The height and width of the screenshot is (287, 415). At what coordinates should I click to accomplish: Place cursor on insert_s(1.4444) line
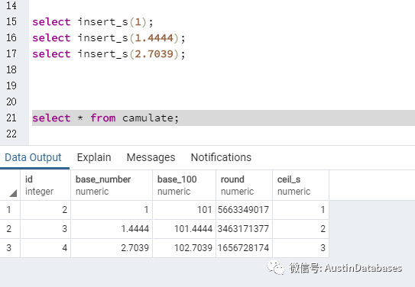pos(109,38)
